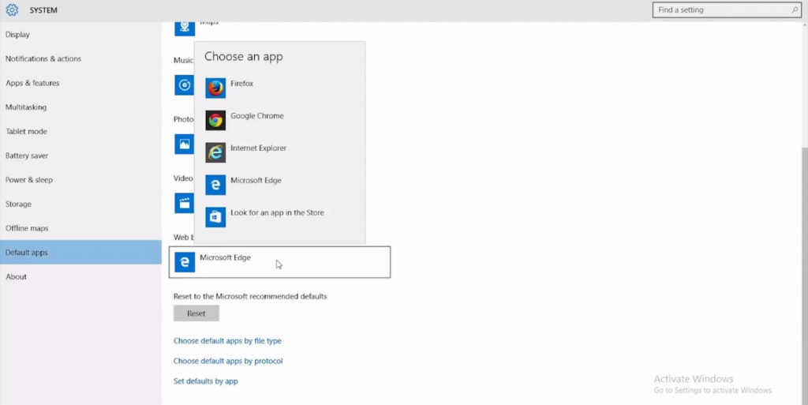This screenshot has width=808, height=405.
Task: Click the Store bag icon
Action: (x=215, y=217)
